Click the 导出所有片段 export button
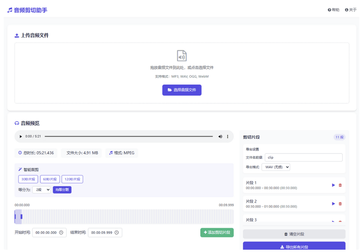Screen dimensions: 362x252 click(x=294, y=246)
